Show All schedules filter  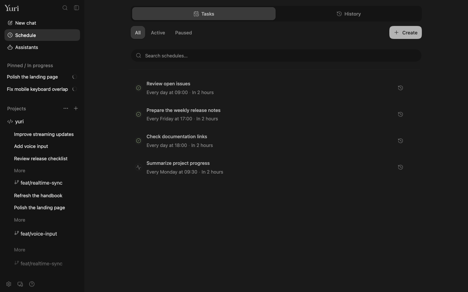tap(138, 32)
